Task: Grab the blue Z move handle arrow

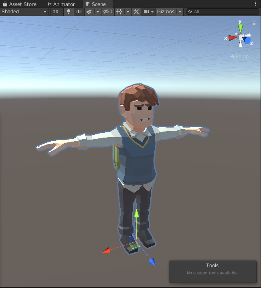Action: click(x=152, y=262)
